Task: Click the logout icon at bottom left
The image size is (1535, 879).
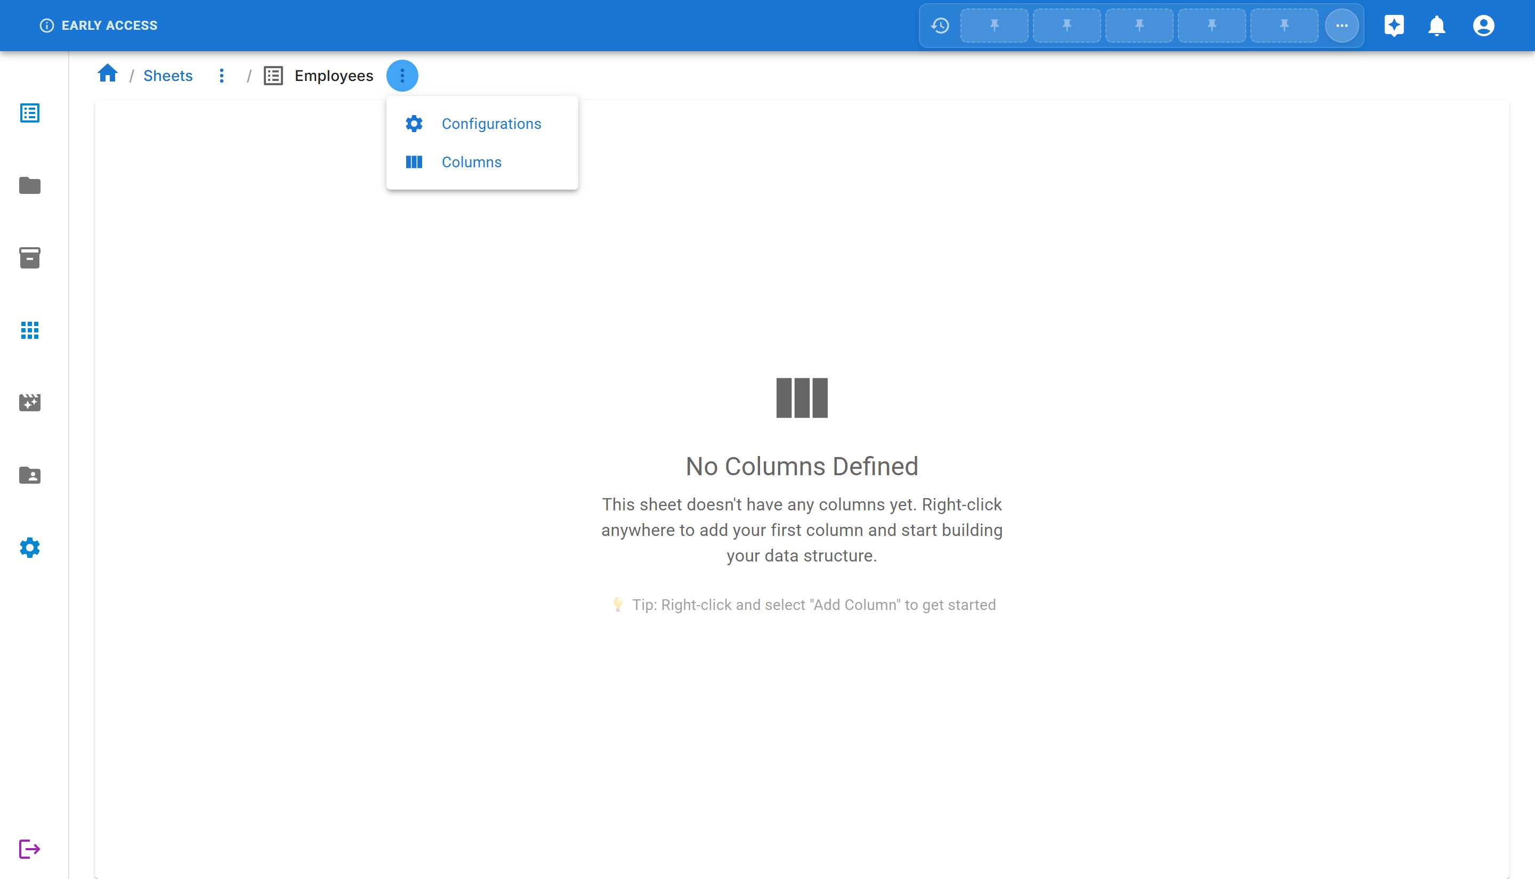Action: [x=29, y=849]
